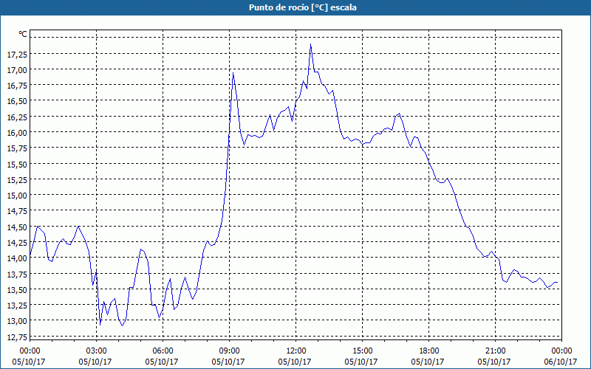Click the 15,50 y-axis value
Image resolution: width=591 pixels, height=369 pixels.
tap(17, 164)
